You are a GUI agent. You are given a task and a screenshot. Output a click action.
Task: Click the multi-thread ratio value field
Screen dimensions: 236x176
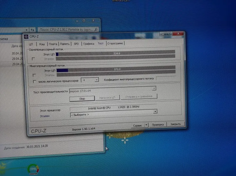tap(166, 78)
